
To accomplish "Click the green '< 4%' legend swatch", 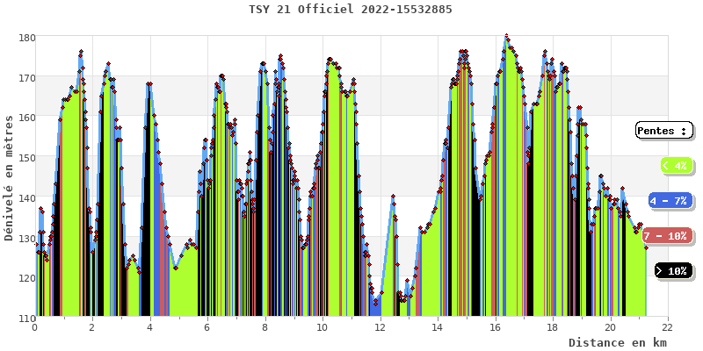I will point(675,165).
